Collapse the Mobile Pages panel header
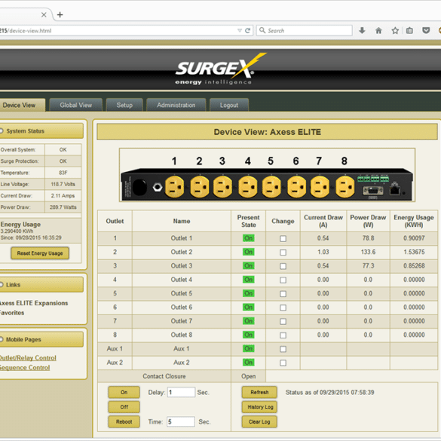The height and width of the screenshot is (441, 441). point(41,339)
